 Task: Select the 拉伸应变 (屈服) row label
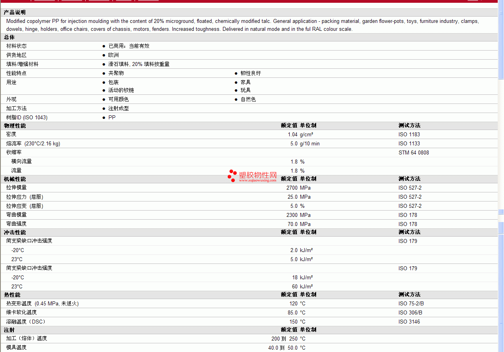pyautogui.click(x=25, y=206)
